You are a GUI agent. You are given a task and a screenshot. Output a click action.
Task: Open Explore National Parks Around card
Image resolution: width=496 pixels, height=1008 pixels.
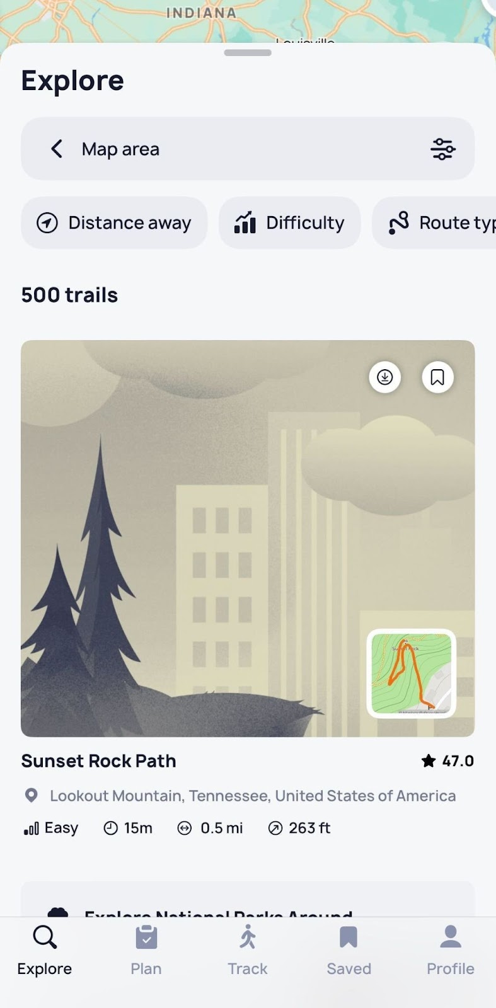tap(248, 900)
